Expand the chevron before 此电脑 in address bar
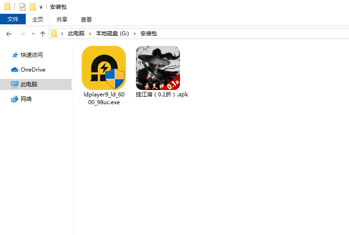Screen dimensions: 349x235 (x=62, y=34)
